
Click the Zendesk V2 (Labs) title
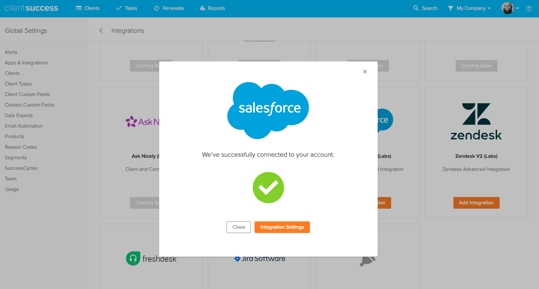point(476,156)
